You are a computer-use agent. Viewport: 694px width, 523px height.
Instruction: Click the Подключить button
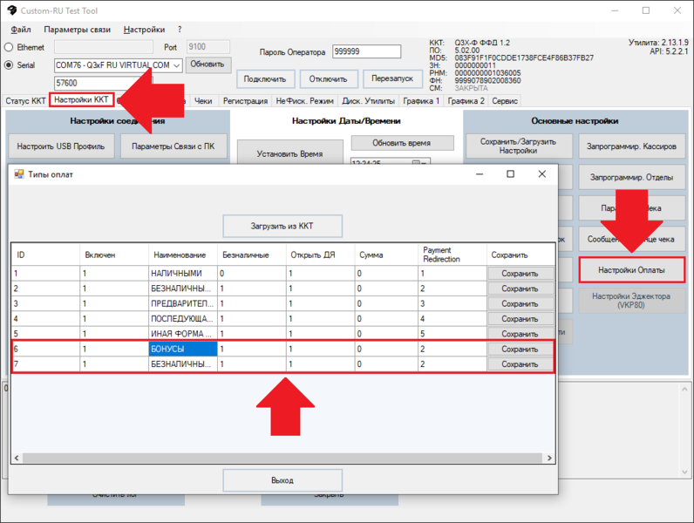[x=264, y=78]
